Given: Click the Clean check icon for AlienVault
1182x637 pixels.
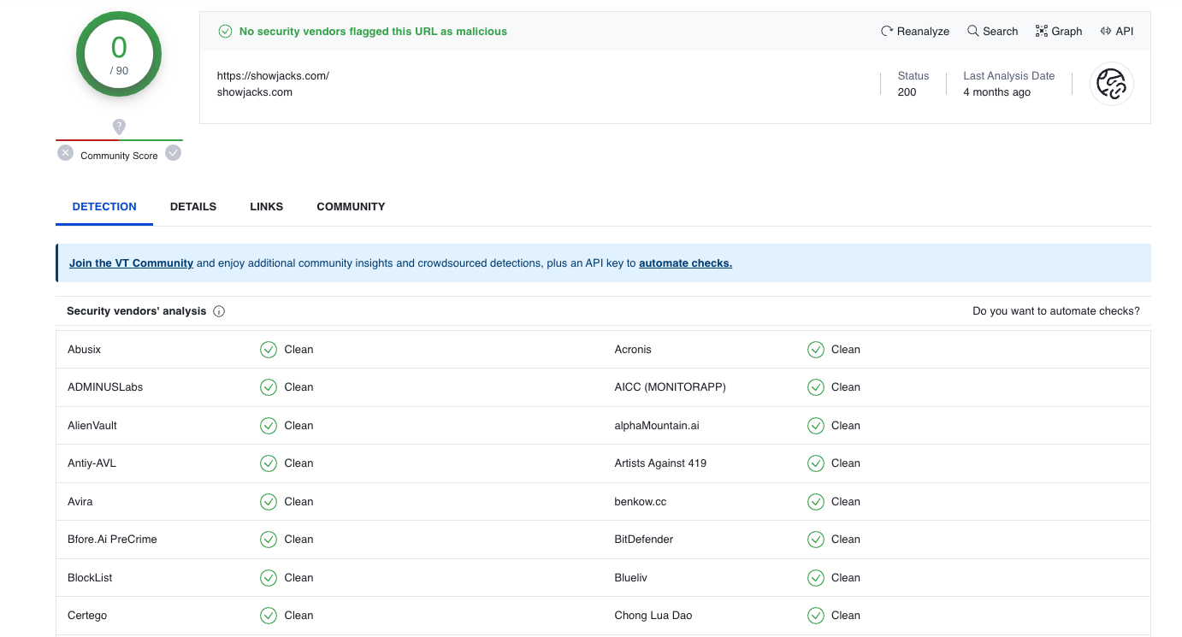Looking at the screenshot, I should 269,425.
